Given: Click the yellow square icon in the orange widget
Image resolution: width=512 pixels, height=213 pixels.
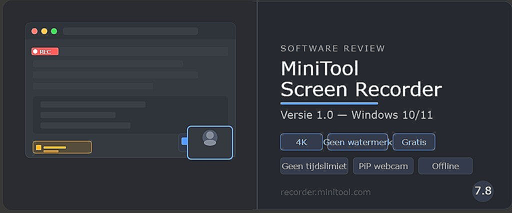Looking at the screenshot, I should 38,148.
